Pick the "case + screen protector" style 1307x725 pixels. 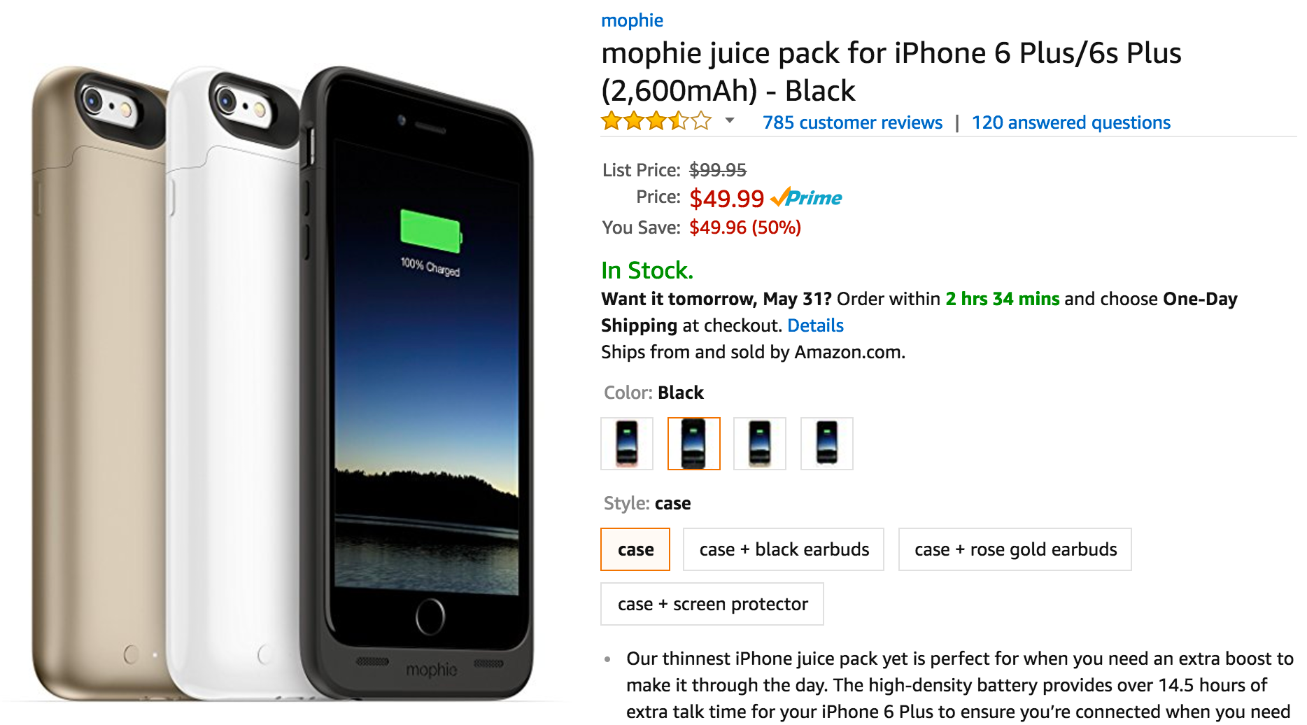click(712, 604)
